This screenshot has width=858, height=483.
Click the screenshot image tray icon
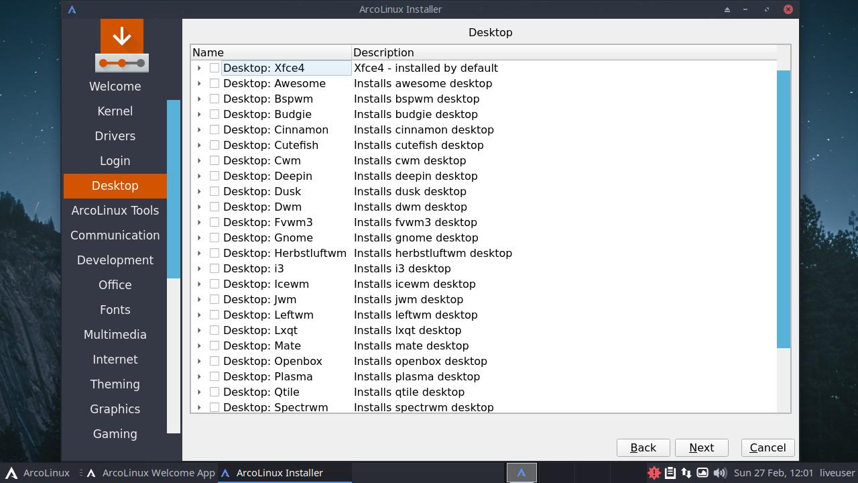pyautogui.click(x=702, y=473)
